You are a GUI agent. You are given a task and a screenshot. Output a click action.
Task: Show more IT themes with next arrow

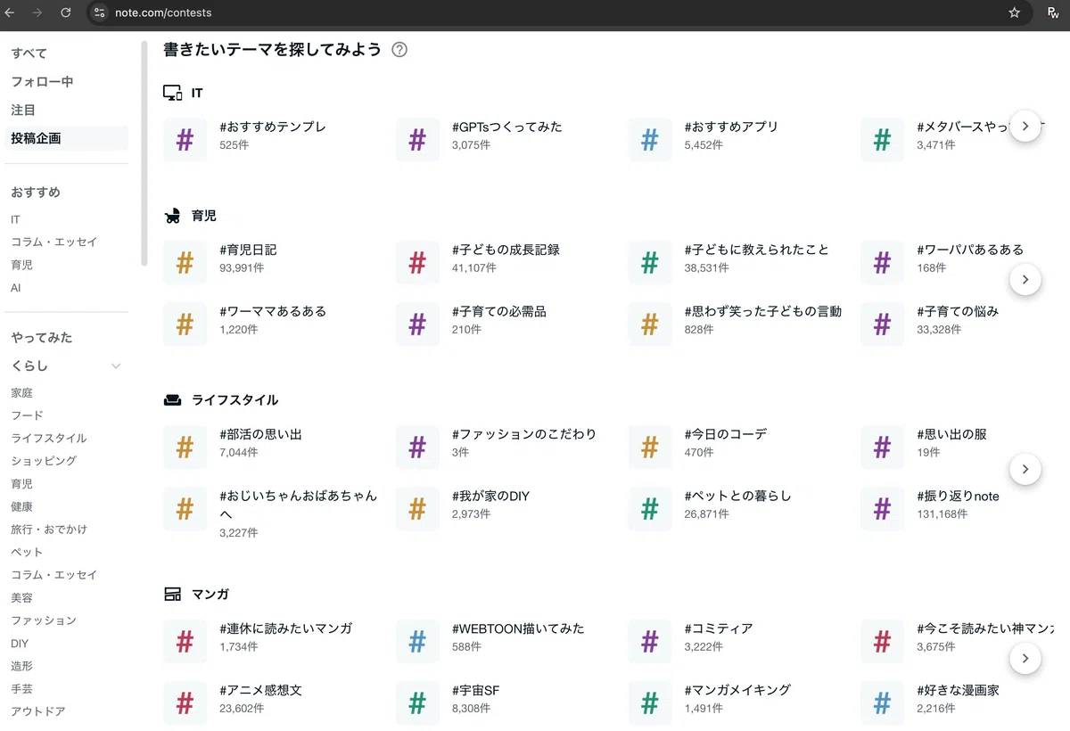(1025, 126)
